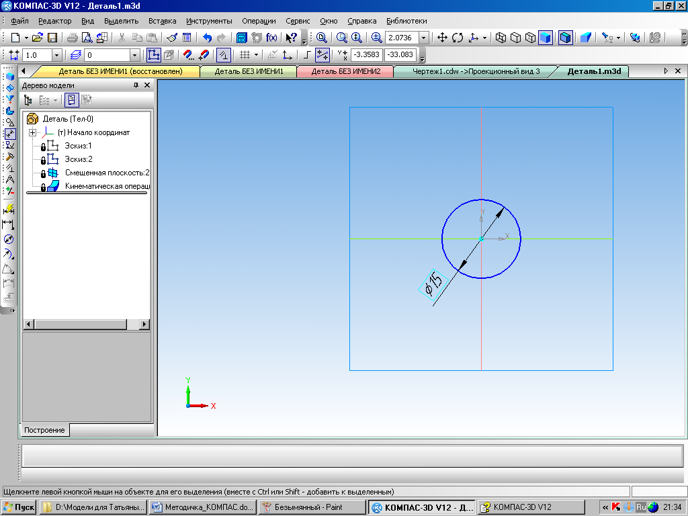Open the variables f(x) tool
688x516 pixels.
(271, 38)
